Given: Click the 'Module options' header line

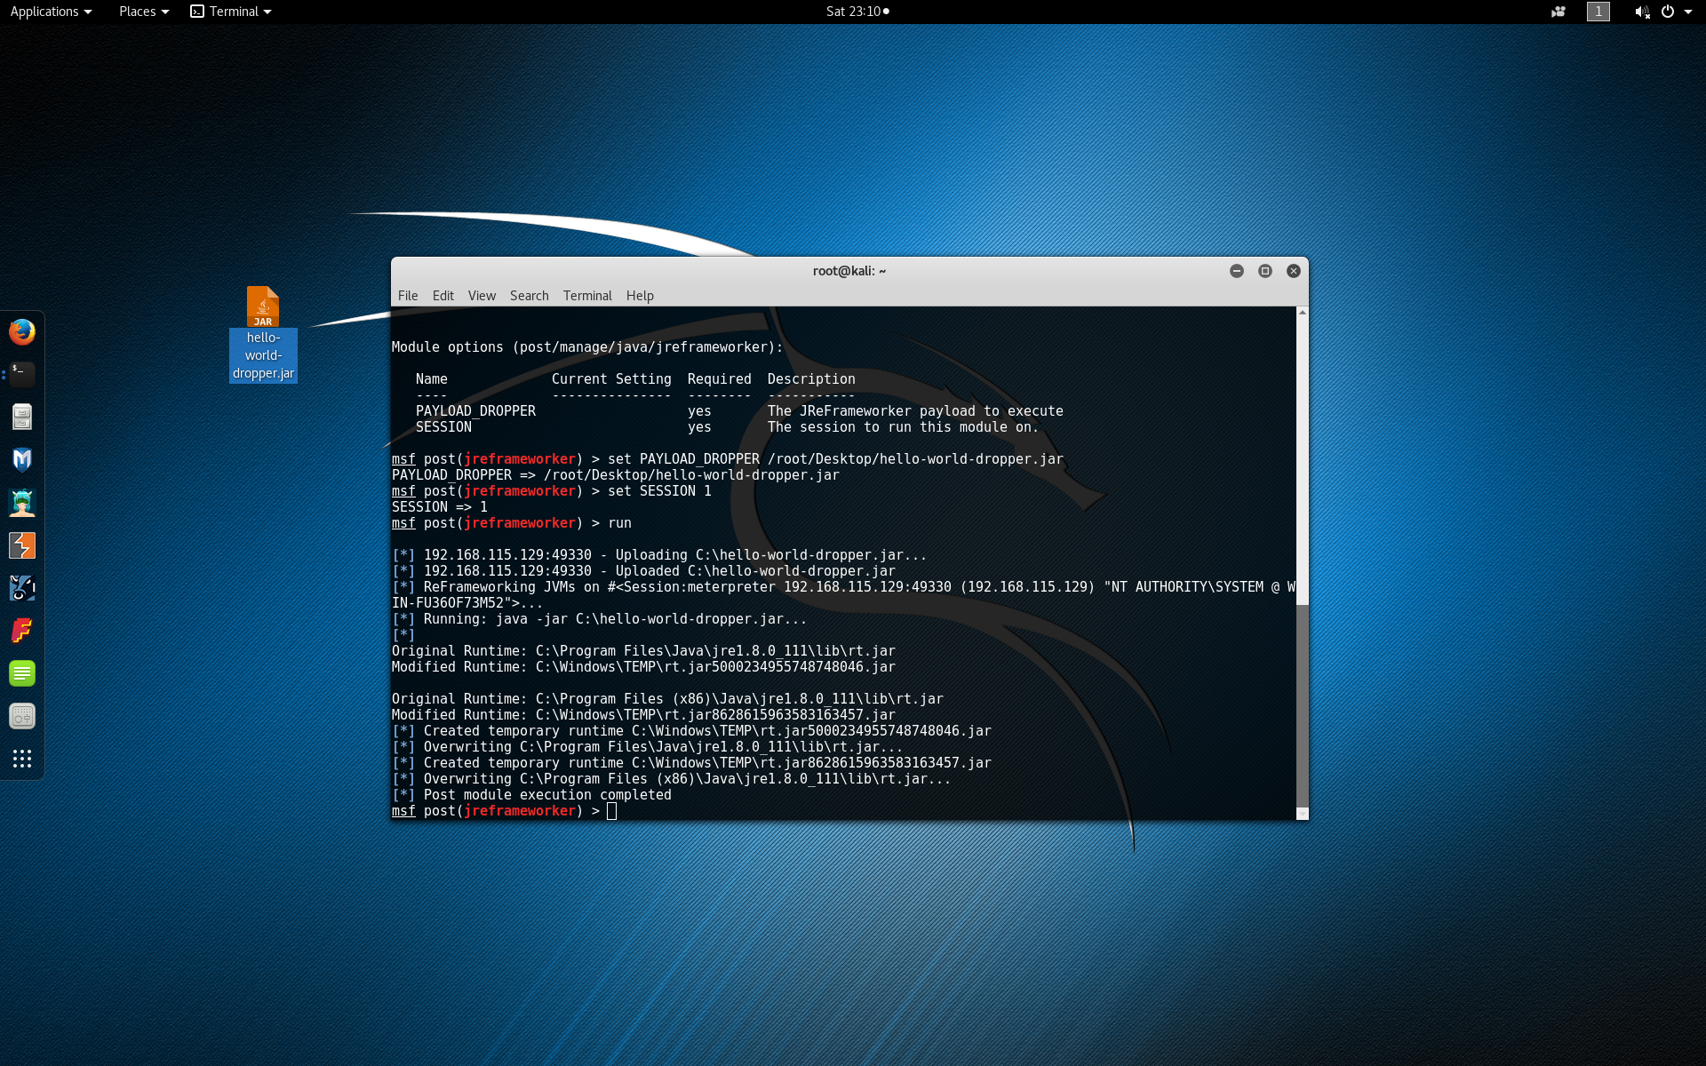Looking at the screenshot, I should pos(587,347).
